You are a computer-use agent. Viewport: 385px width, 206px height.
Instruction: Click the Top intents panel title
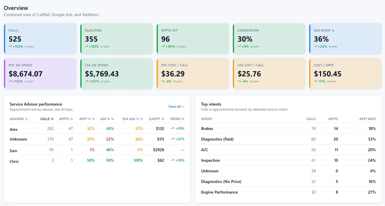point(211,104)
